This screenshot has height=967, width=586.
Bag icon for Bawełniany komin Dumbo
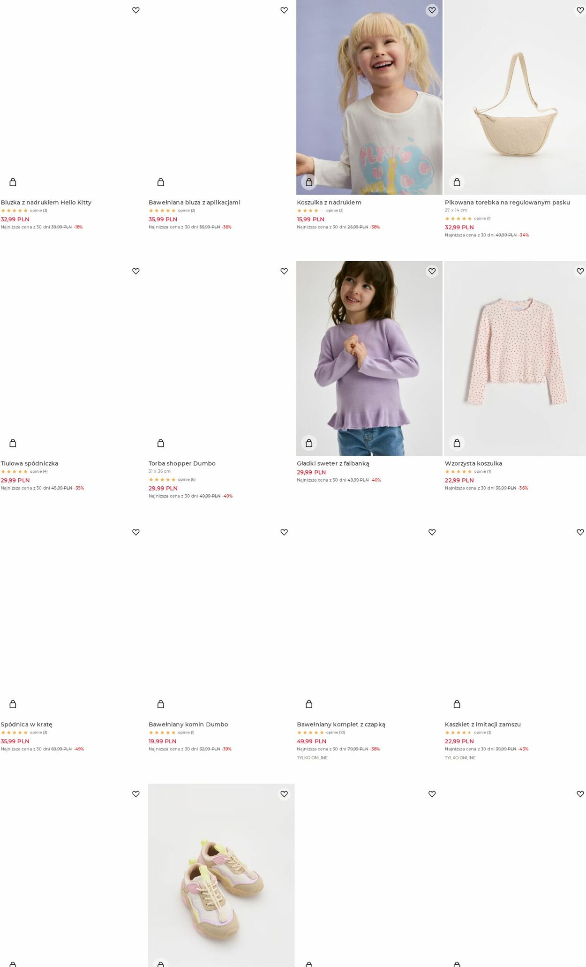click(161, 704)
